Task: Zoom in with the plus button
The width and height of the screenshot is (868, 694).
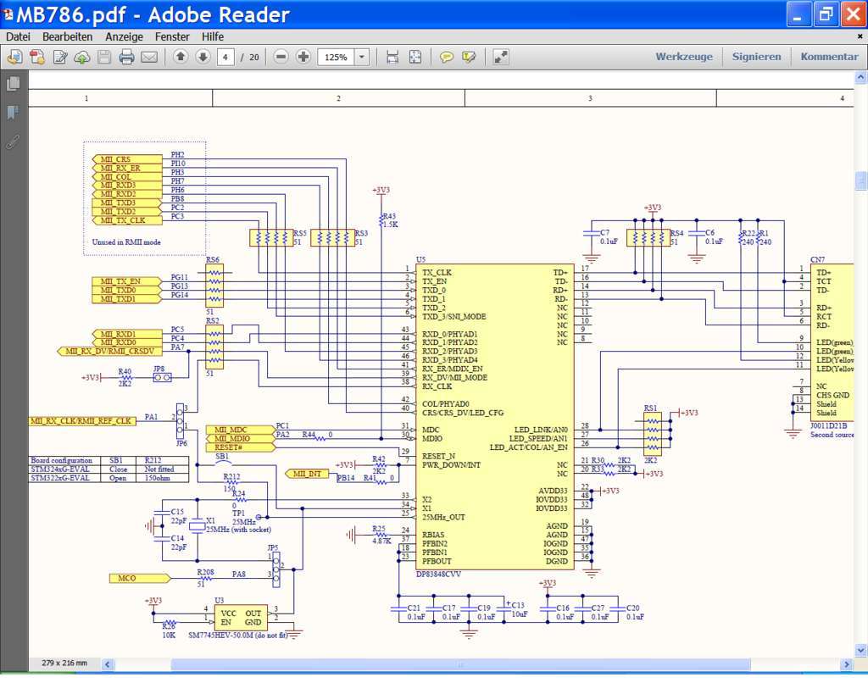Action: point(303,57)
